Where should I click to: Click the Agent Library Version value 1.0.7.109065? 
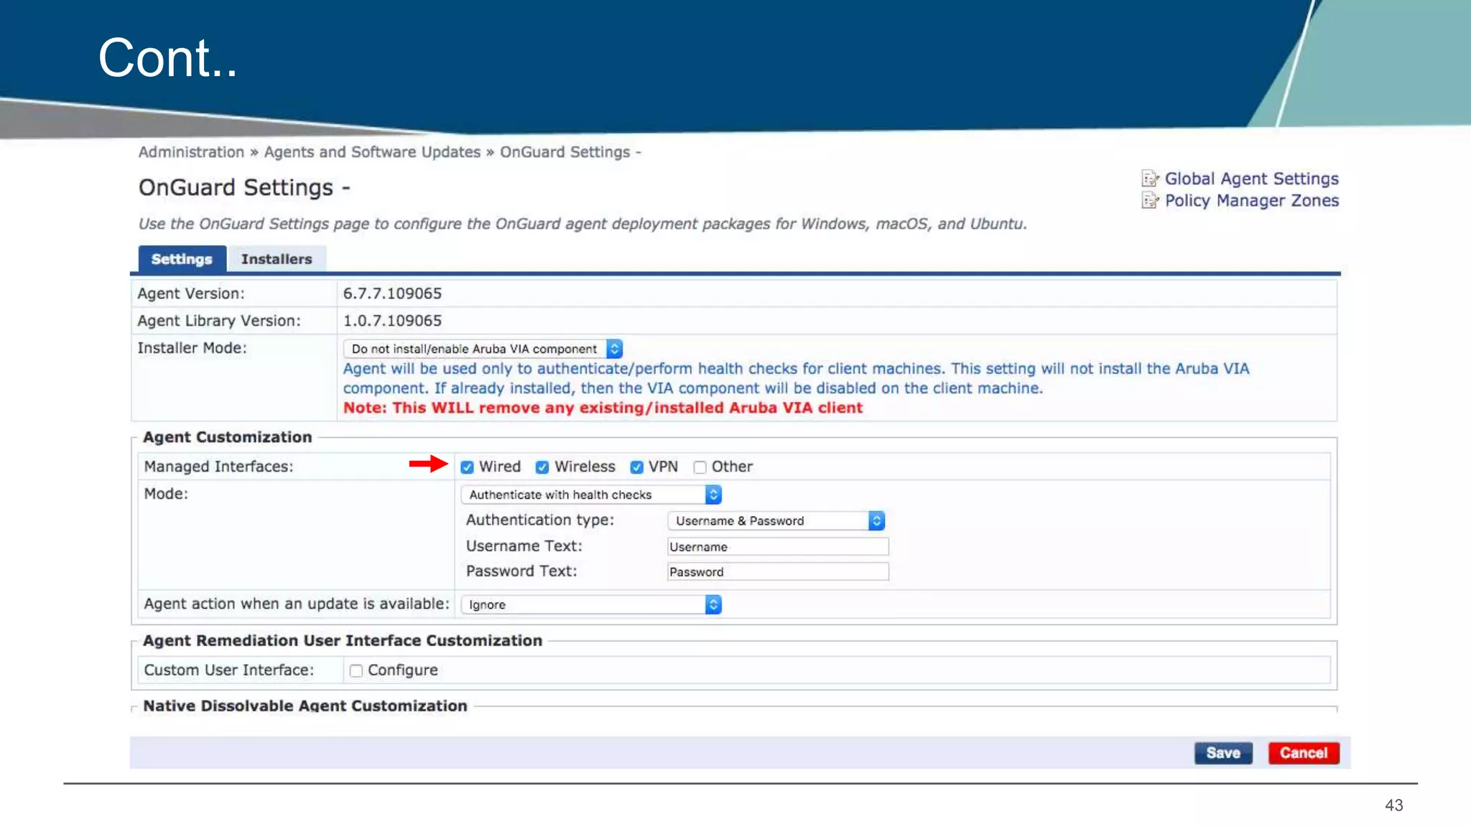point(392,321)
